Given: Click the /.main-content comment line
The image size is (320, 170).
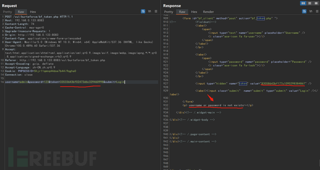Looking at the screenshot, I should coord(193,141).
